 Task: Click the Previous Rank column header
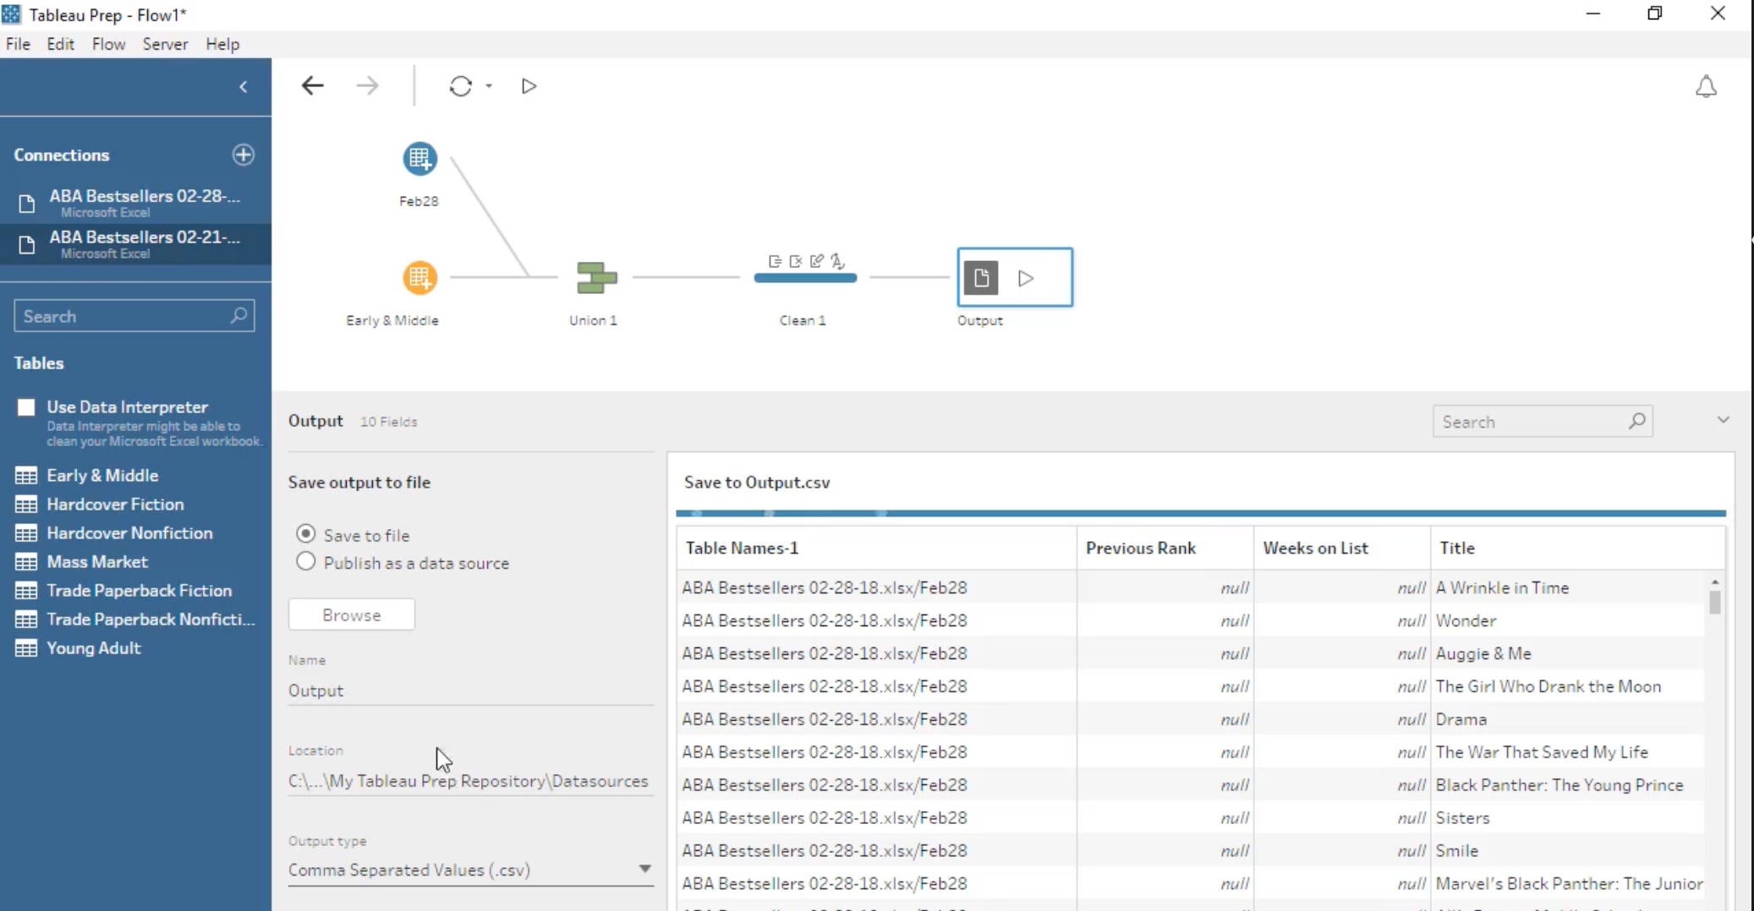point(1165,548)
